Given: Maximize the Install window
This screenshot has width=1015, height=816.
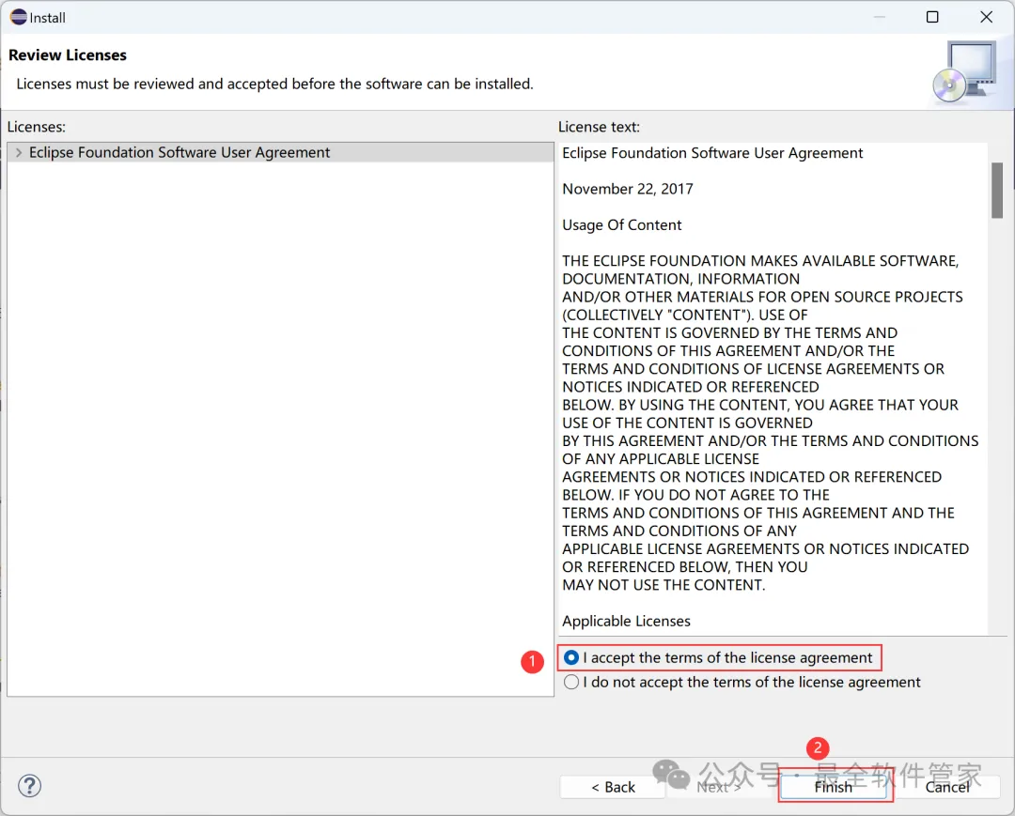Looking at the screenshot, I should tap(932, 17).
